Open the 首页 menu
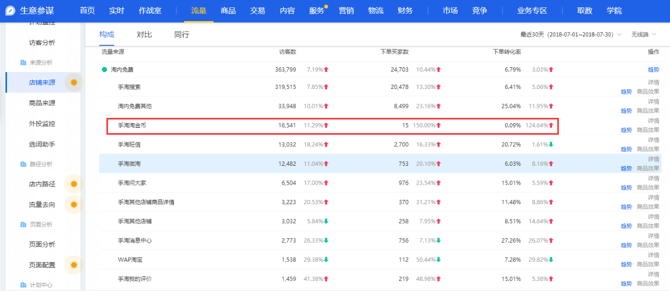This screenshot has height=291, width=670. click(x=87, y=11)
